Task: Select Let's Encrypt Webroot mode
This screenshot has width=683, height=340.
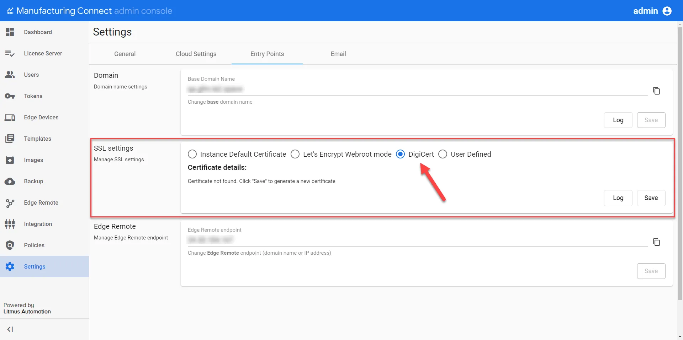Action: tap(295, 154)
